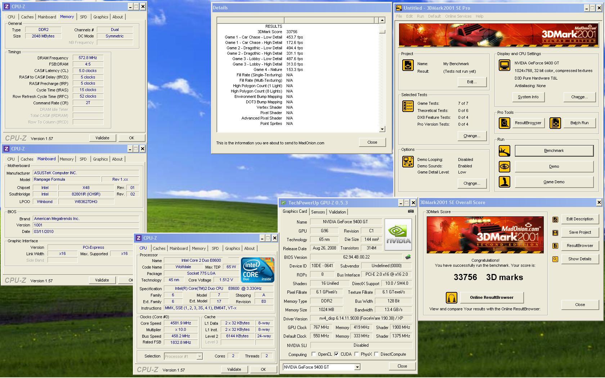Click the Online ResultBrowser icon
The image size is (605, 378).
[x=451, y=297]
